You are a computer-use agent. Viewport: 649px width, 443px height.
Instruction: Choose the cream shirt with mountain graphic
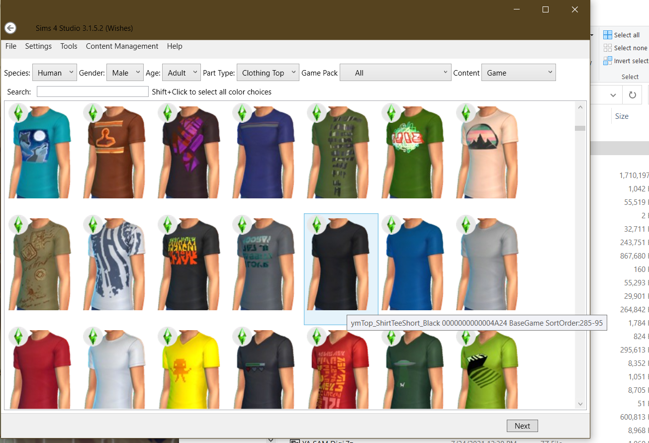point(487,151)
